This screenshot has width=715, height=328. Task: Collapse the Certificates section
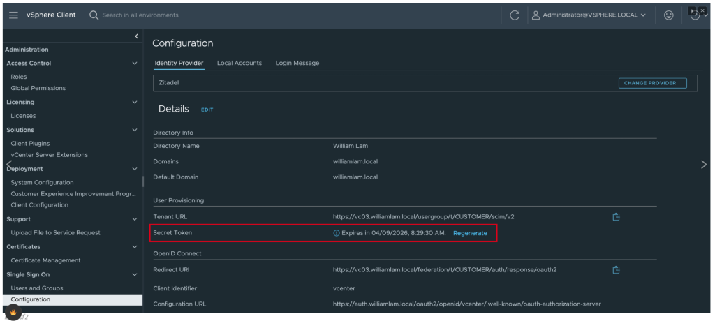pyautogui.click(x=135, y=247)
